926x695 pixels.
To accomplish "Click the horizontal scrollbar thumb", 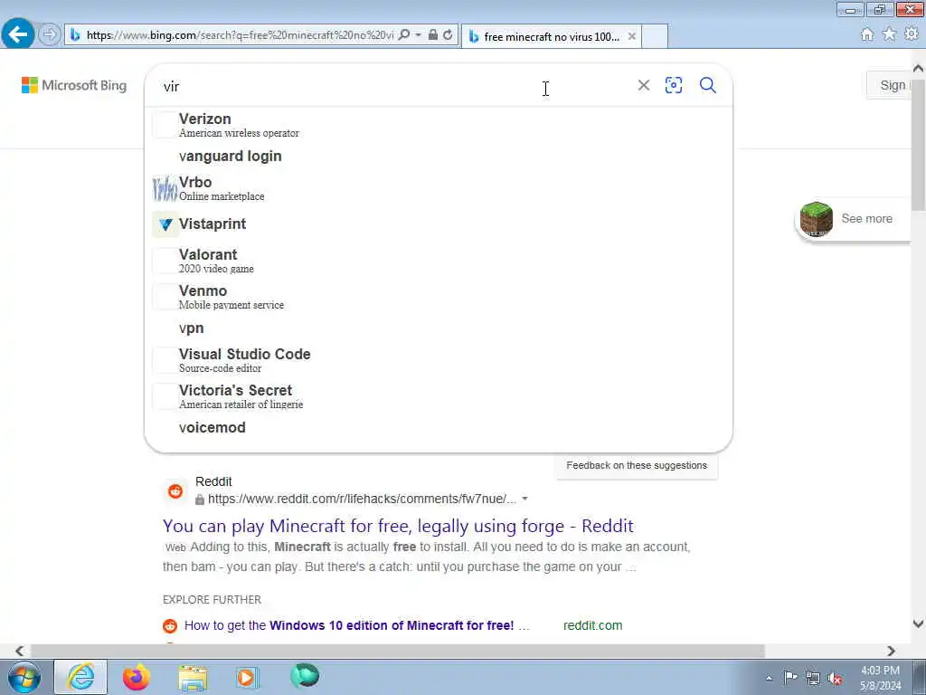I will (397, 651).
